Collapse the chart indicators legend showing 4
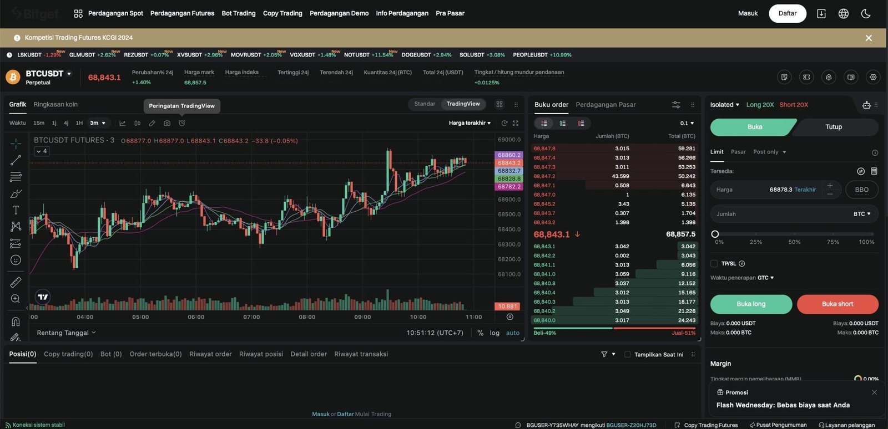 pyautogui.click(x=42, y=151)
